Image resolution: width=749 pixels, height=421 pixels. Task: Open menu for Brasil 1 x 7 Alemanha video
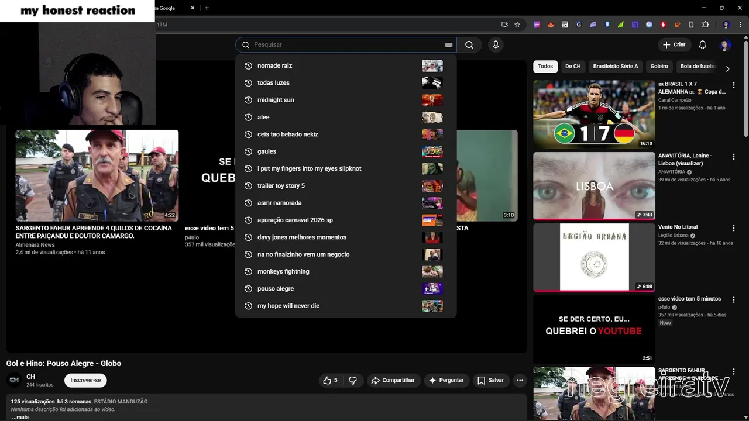[734, 85]
